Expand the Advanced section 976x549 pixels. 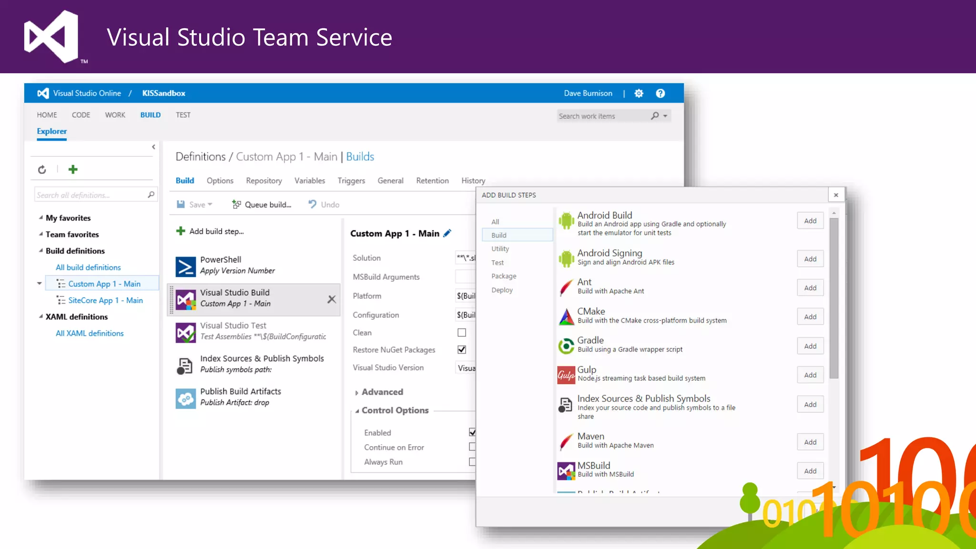pos(356,392)
